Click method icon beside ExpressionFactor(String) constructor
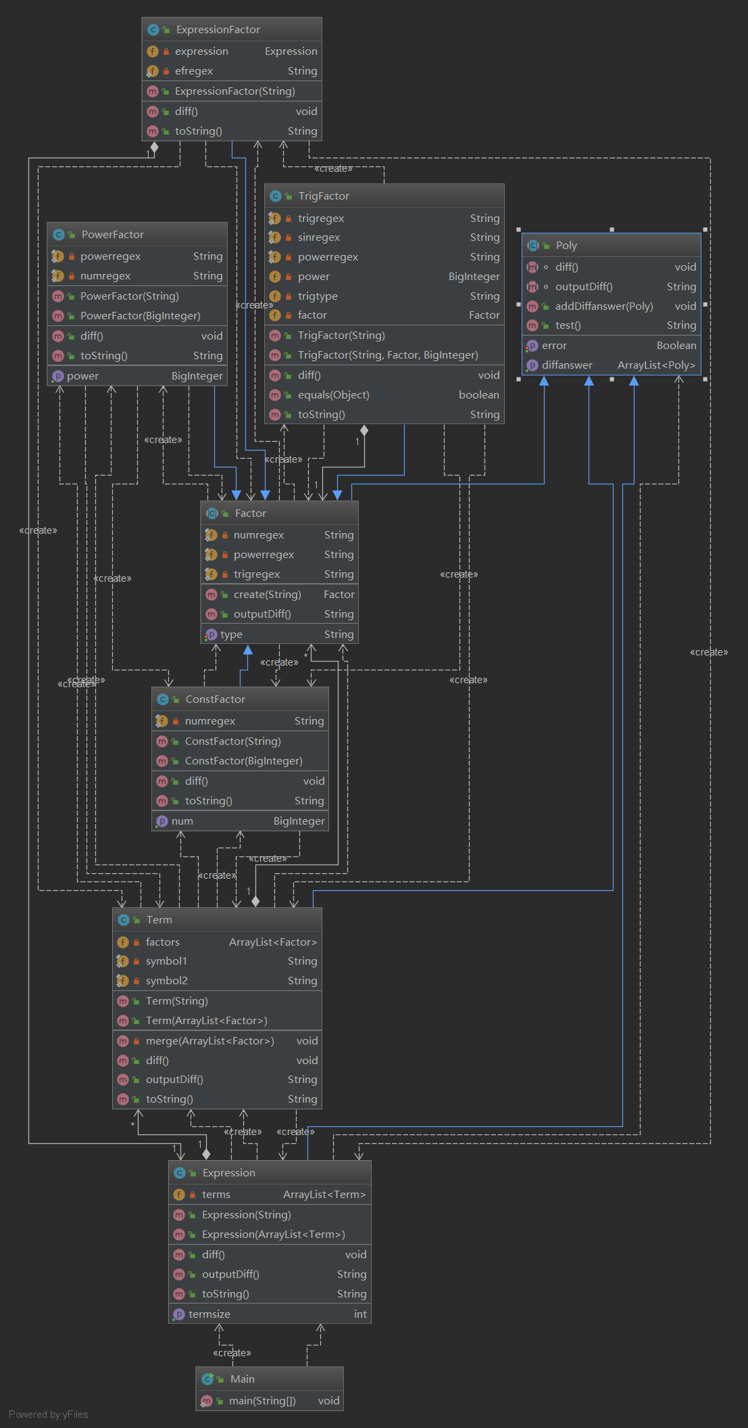The image size is (748, 1428). coord(153,91)
